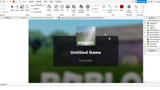Click the help question mark icon
The width and height of the screenshot is (160, 90).
(x=149, y=2)
